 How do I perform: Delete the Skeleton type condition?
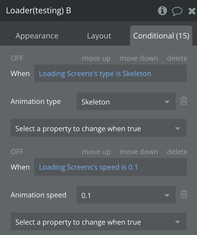point(177,58)
